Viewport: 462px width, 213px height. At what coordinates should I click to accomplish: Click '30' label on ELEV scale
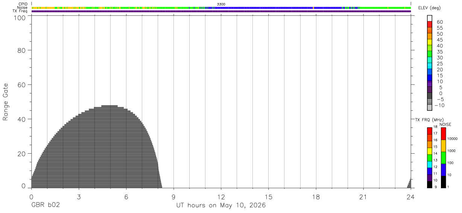(440, 58)
